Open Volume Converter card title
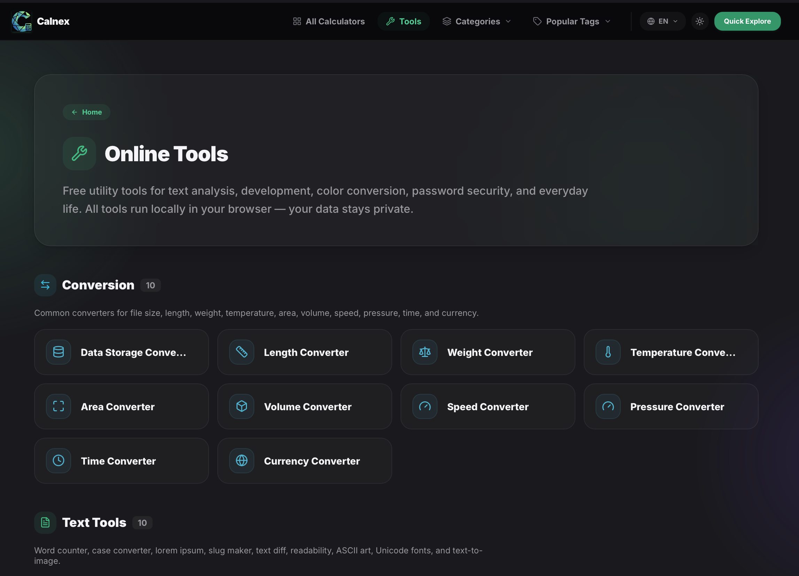The height and width of the screenshot is (576, 799). pos(308,406)
